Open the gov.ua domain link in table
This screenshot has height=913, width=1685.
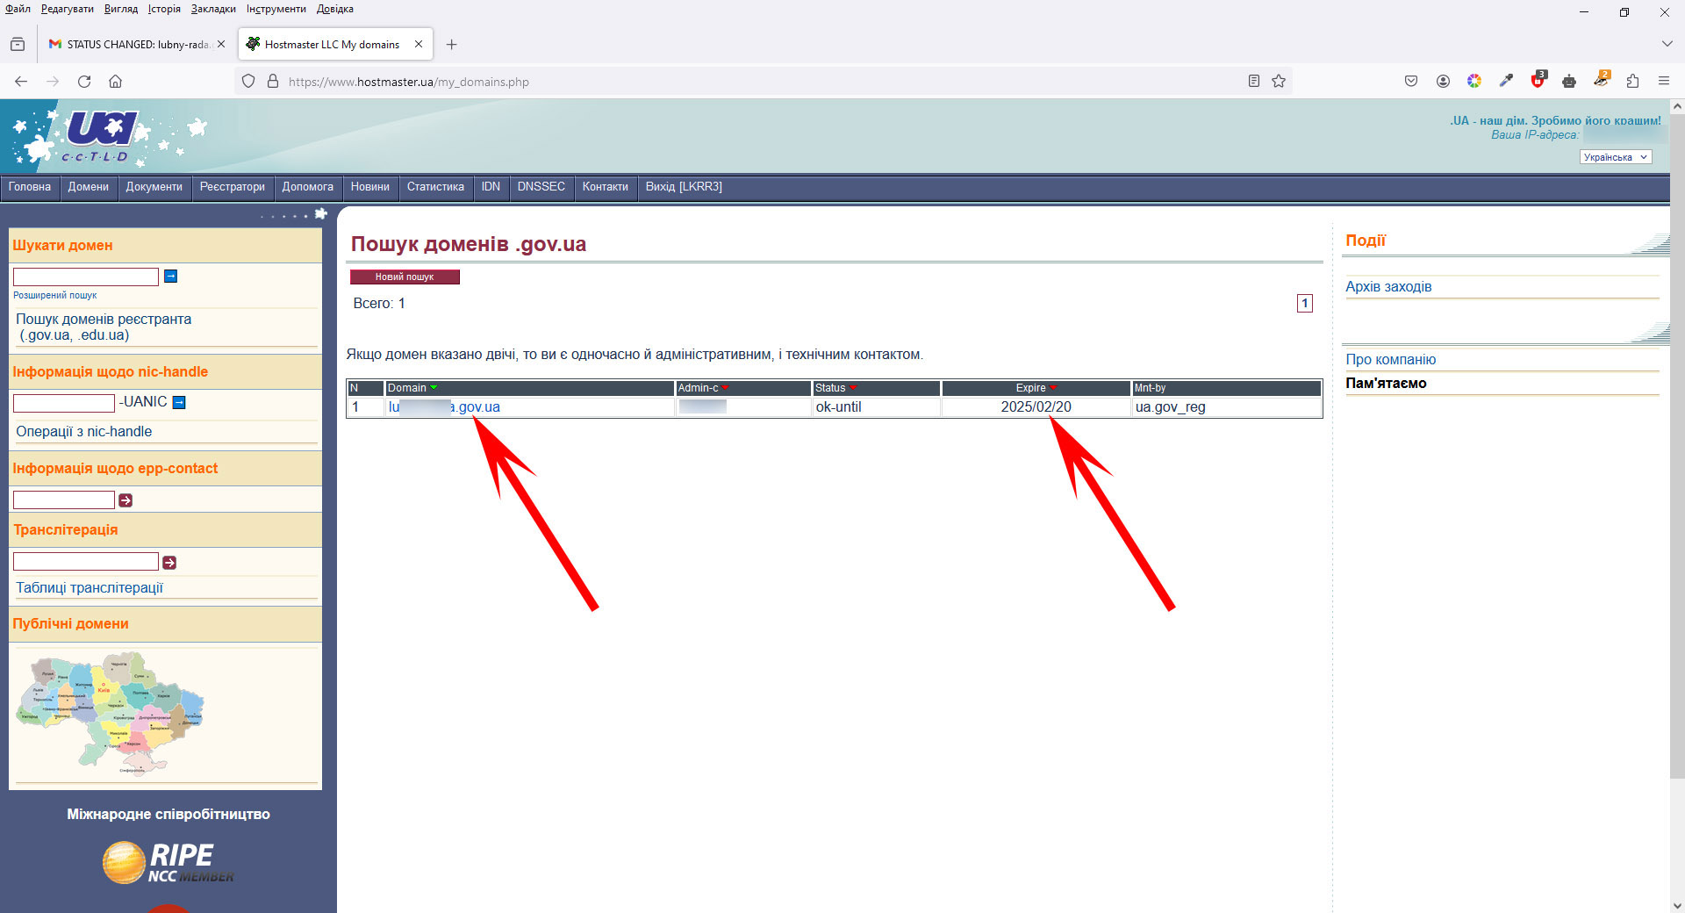click(x=444, y=407)
